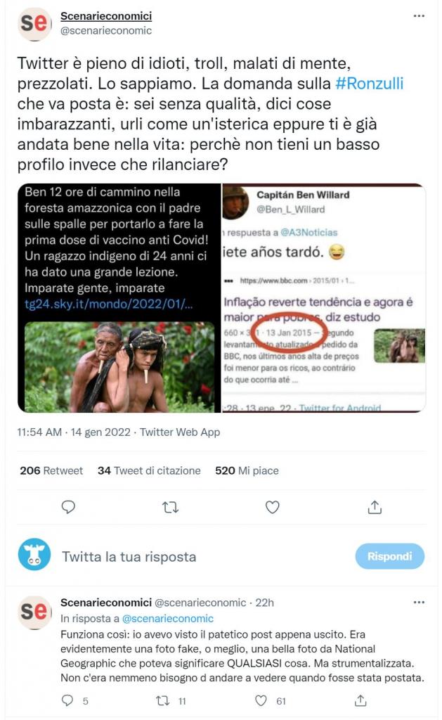Click the Rispondi button
Viewport: 442px width, 720px height.
click(390, 557)
